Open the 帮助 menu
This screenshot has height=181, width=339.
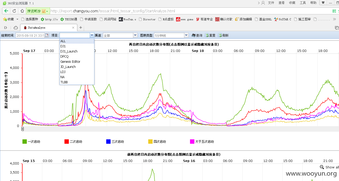(313, 3)
